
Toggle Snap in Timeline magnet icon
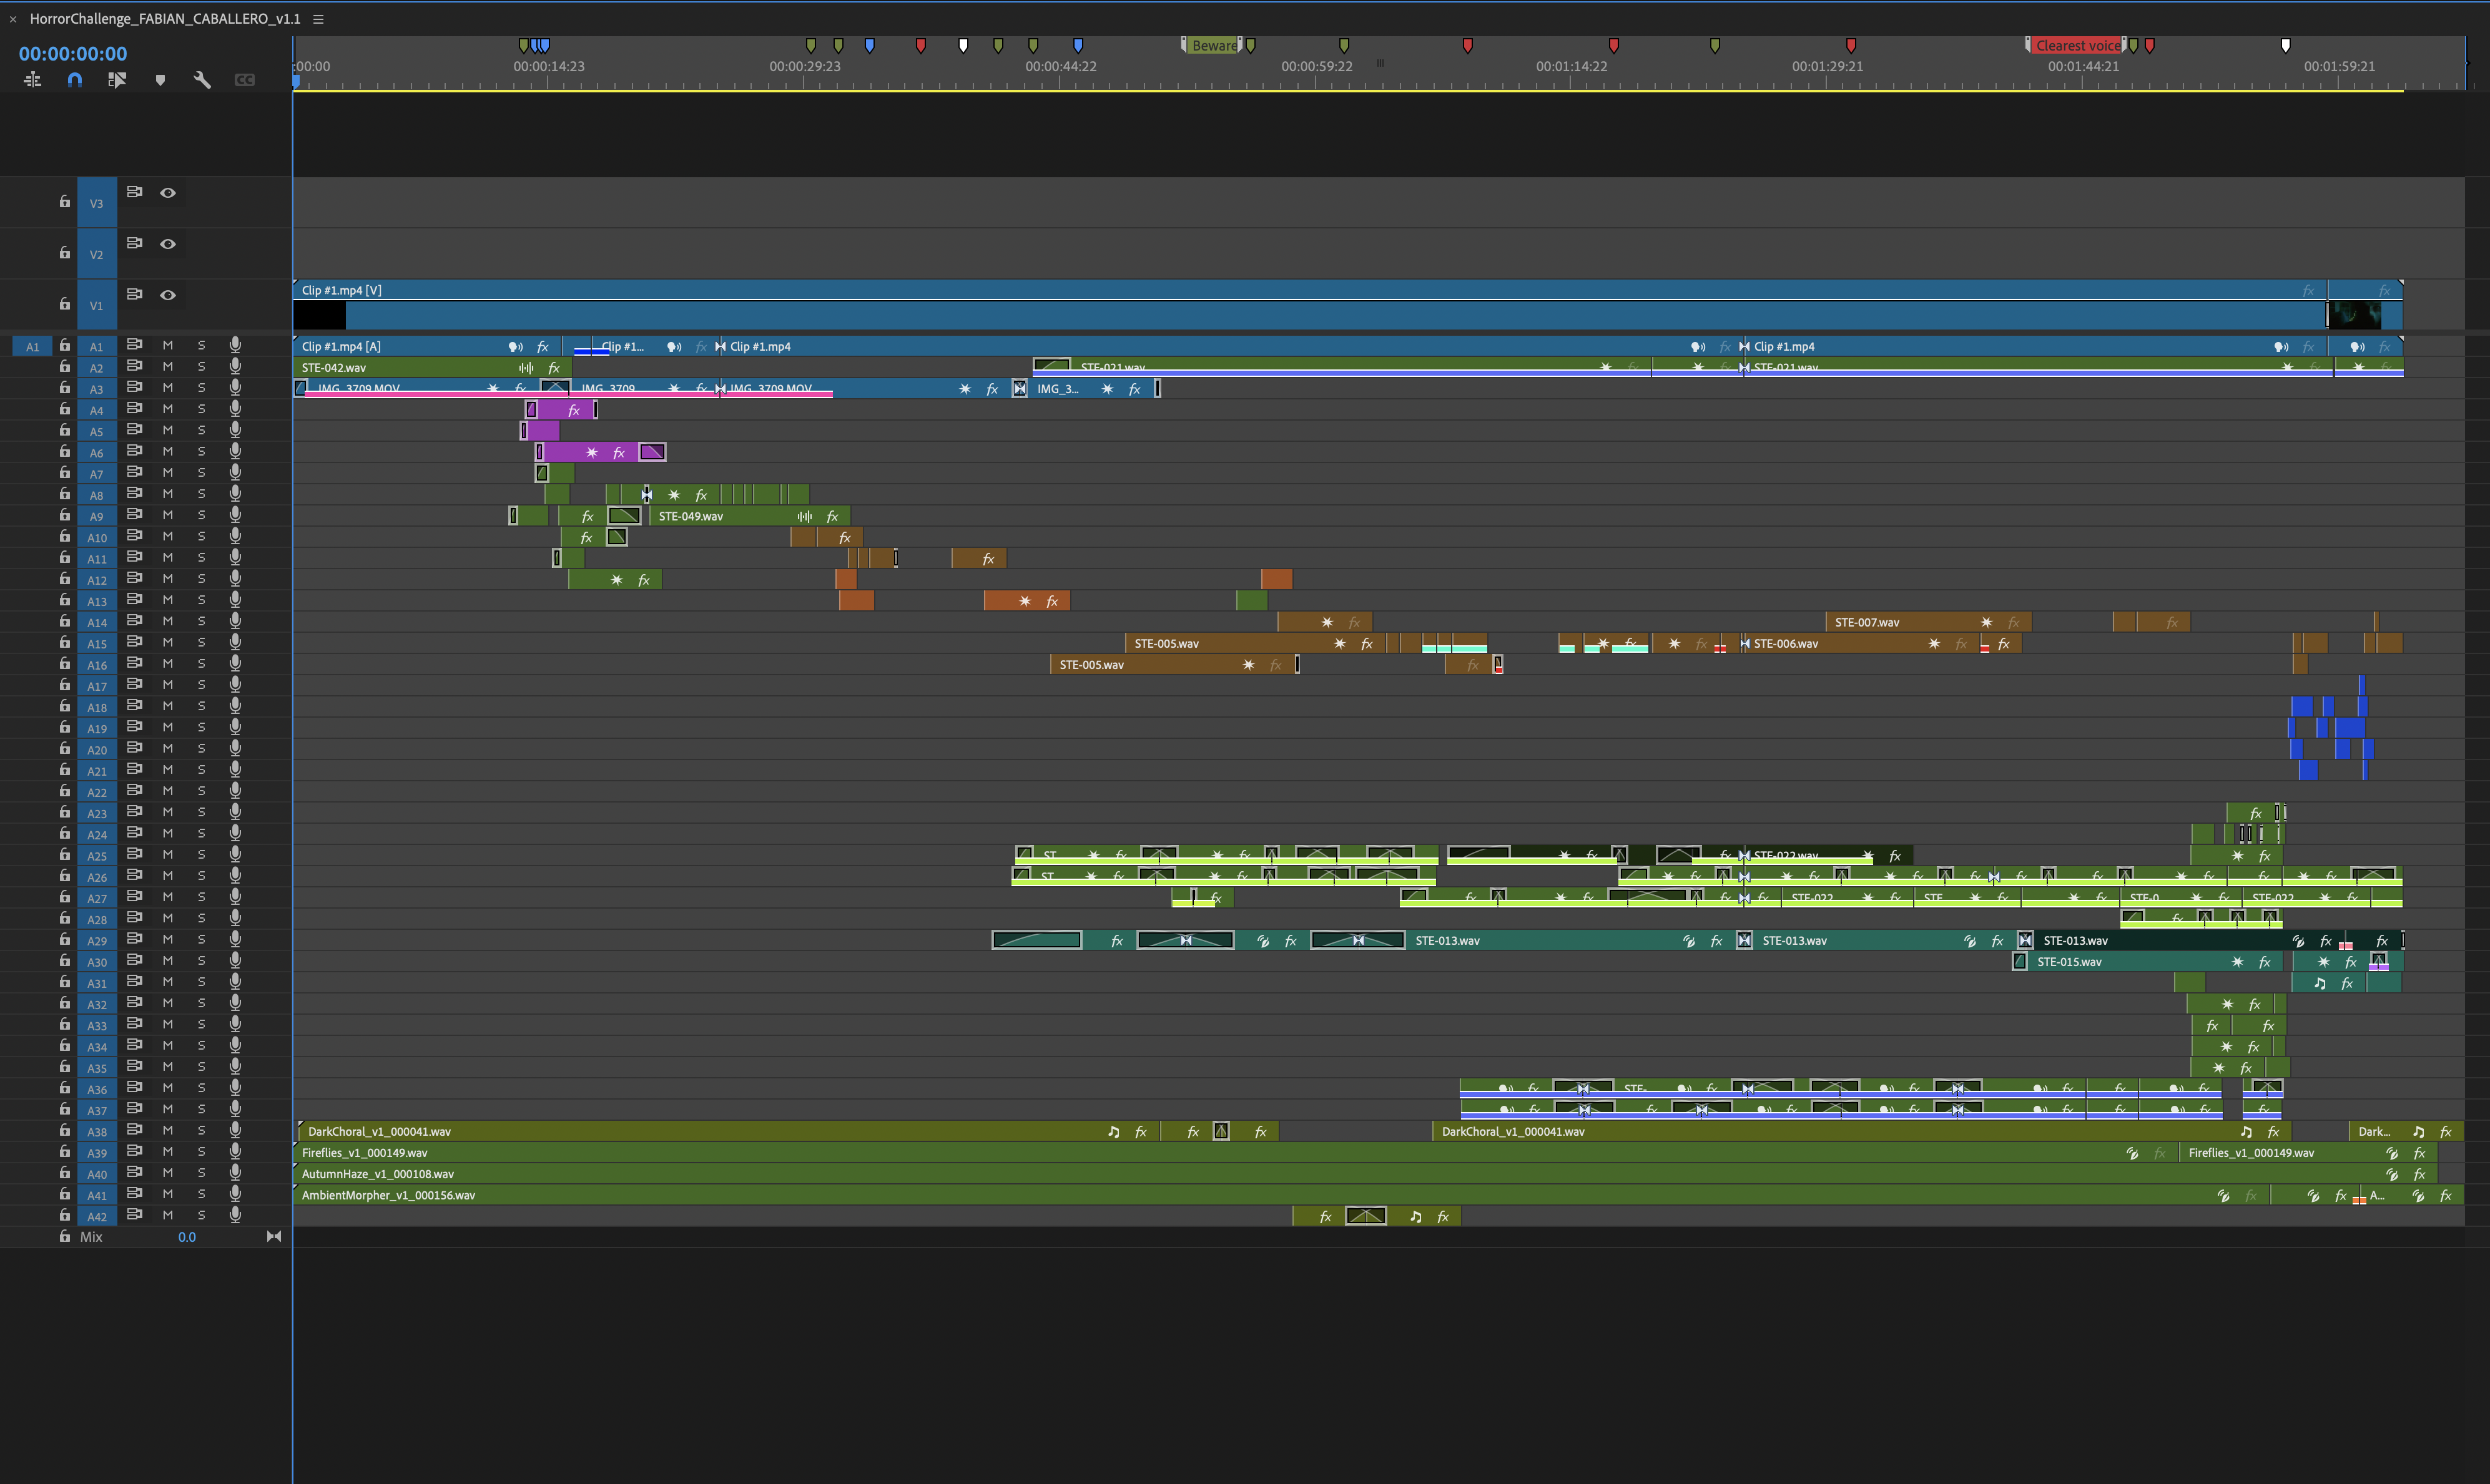pos(74,80)
